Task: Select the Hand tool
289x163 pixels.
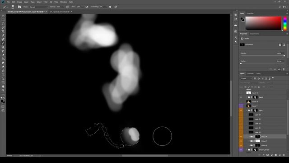Action: [3, 86]
